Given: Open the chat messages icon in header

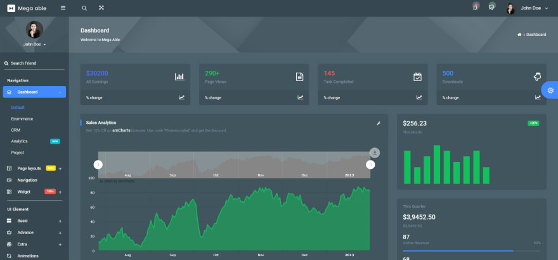Looking at the screenshot, I should coord(491,8).
